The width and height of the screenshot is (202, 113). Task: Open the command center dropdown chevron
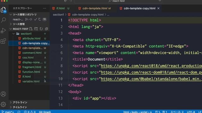click(160, 1)
